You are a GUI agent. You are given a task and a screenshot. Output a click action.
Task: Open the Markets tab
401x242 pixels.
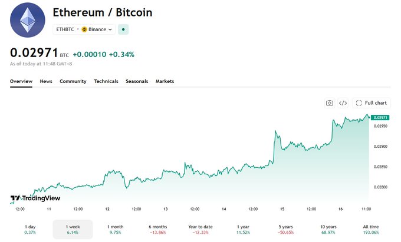tap(165, 81)
